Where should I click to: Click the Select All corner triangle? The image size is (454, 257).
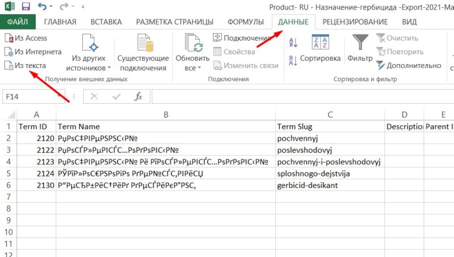(11, 115)
